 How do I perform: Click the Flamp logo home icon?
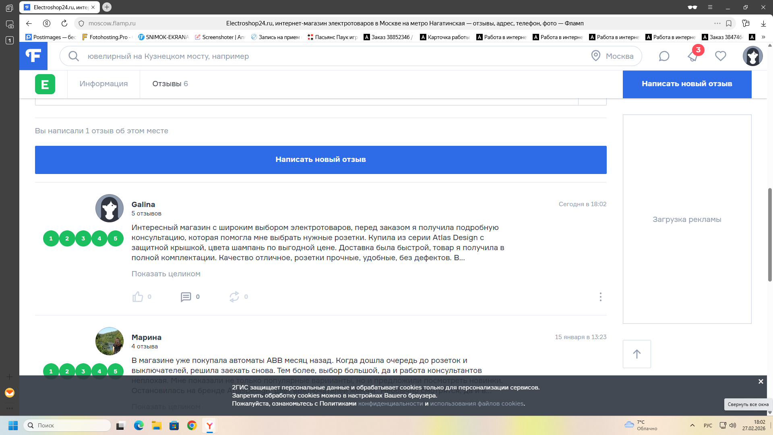pos(33,56)
